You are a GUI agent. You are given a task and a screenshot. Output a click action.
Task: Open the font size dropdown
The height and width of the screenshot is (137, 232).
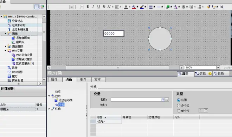(x=82, y=7)
